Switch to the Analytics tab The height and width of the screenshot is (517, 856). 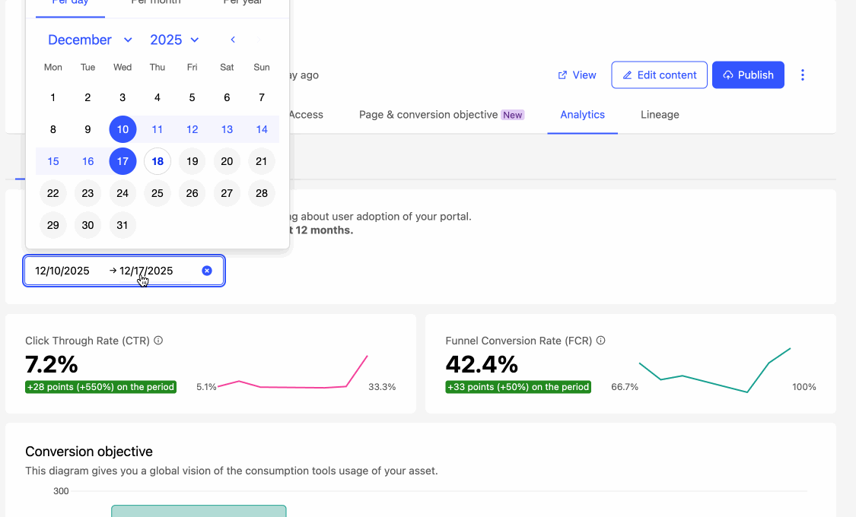582,115
